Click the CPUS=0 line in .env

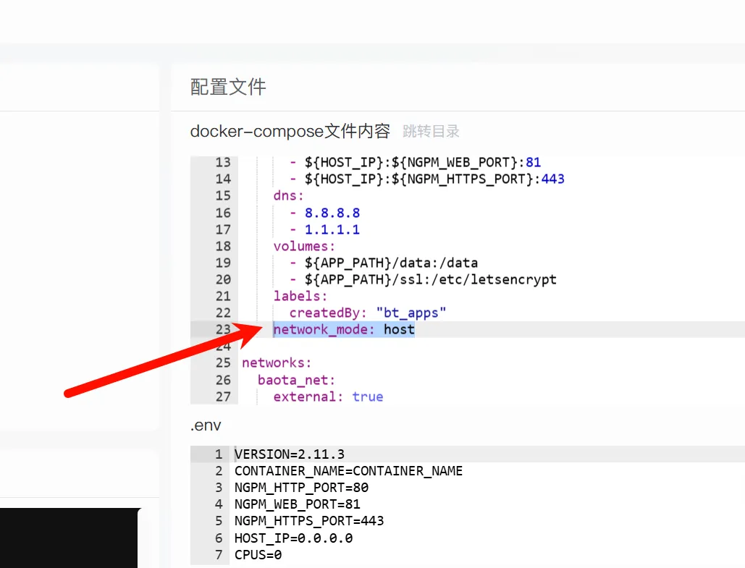coord(258,555)
